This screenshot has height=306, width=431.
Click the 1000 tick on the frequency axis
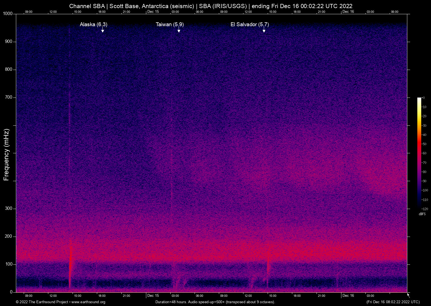coord(8,14)
